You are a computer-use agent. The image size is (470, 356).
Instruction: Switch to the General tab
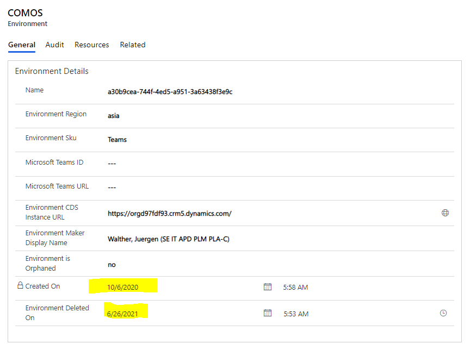pos(22,45)
